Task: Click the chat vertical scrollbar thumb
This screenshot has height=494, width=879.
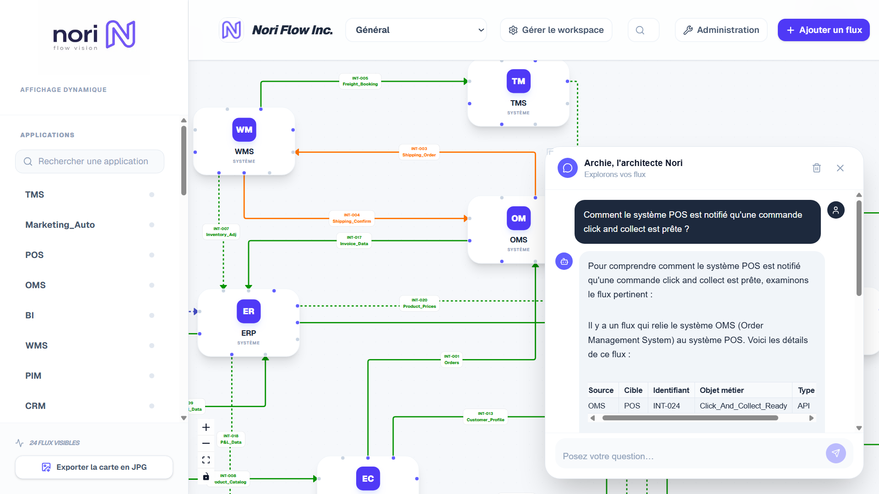Action: click(x=859, y=247)
